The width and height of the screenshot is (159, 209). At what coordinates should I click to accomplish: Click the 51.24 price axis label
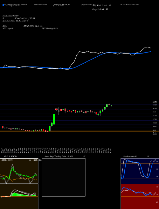(x=155, y=116)
